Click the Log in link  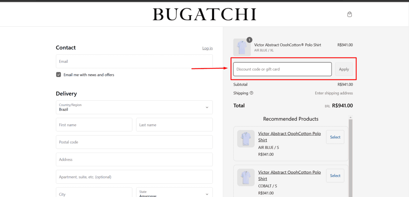(208, 48)
